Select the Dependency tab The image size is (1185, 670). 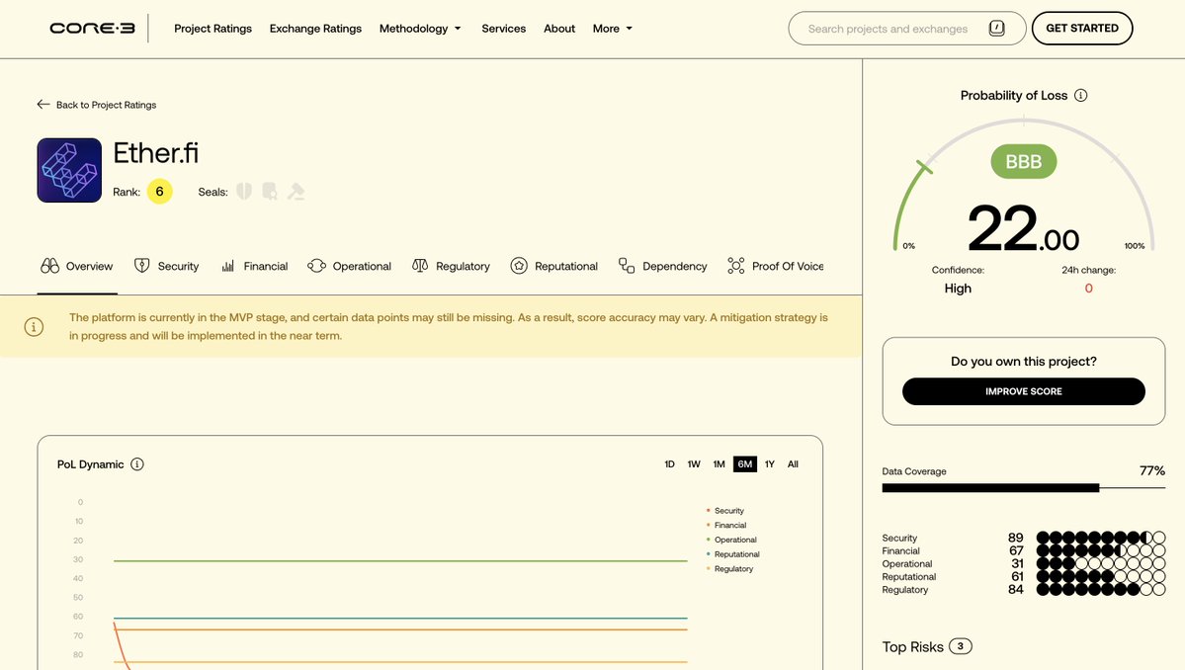pos(663,266)
